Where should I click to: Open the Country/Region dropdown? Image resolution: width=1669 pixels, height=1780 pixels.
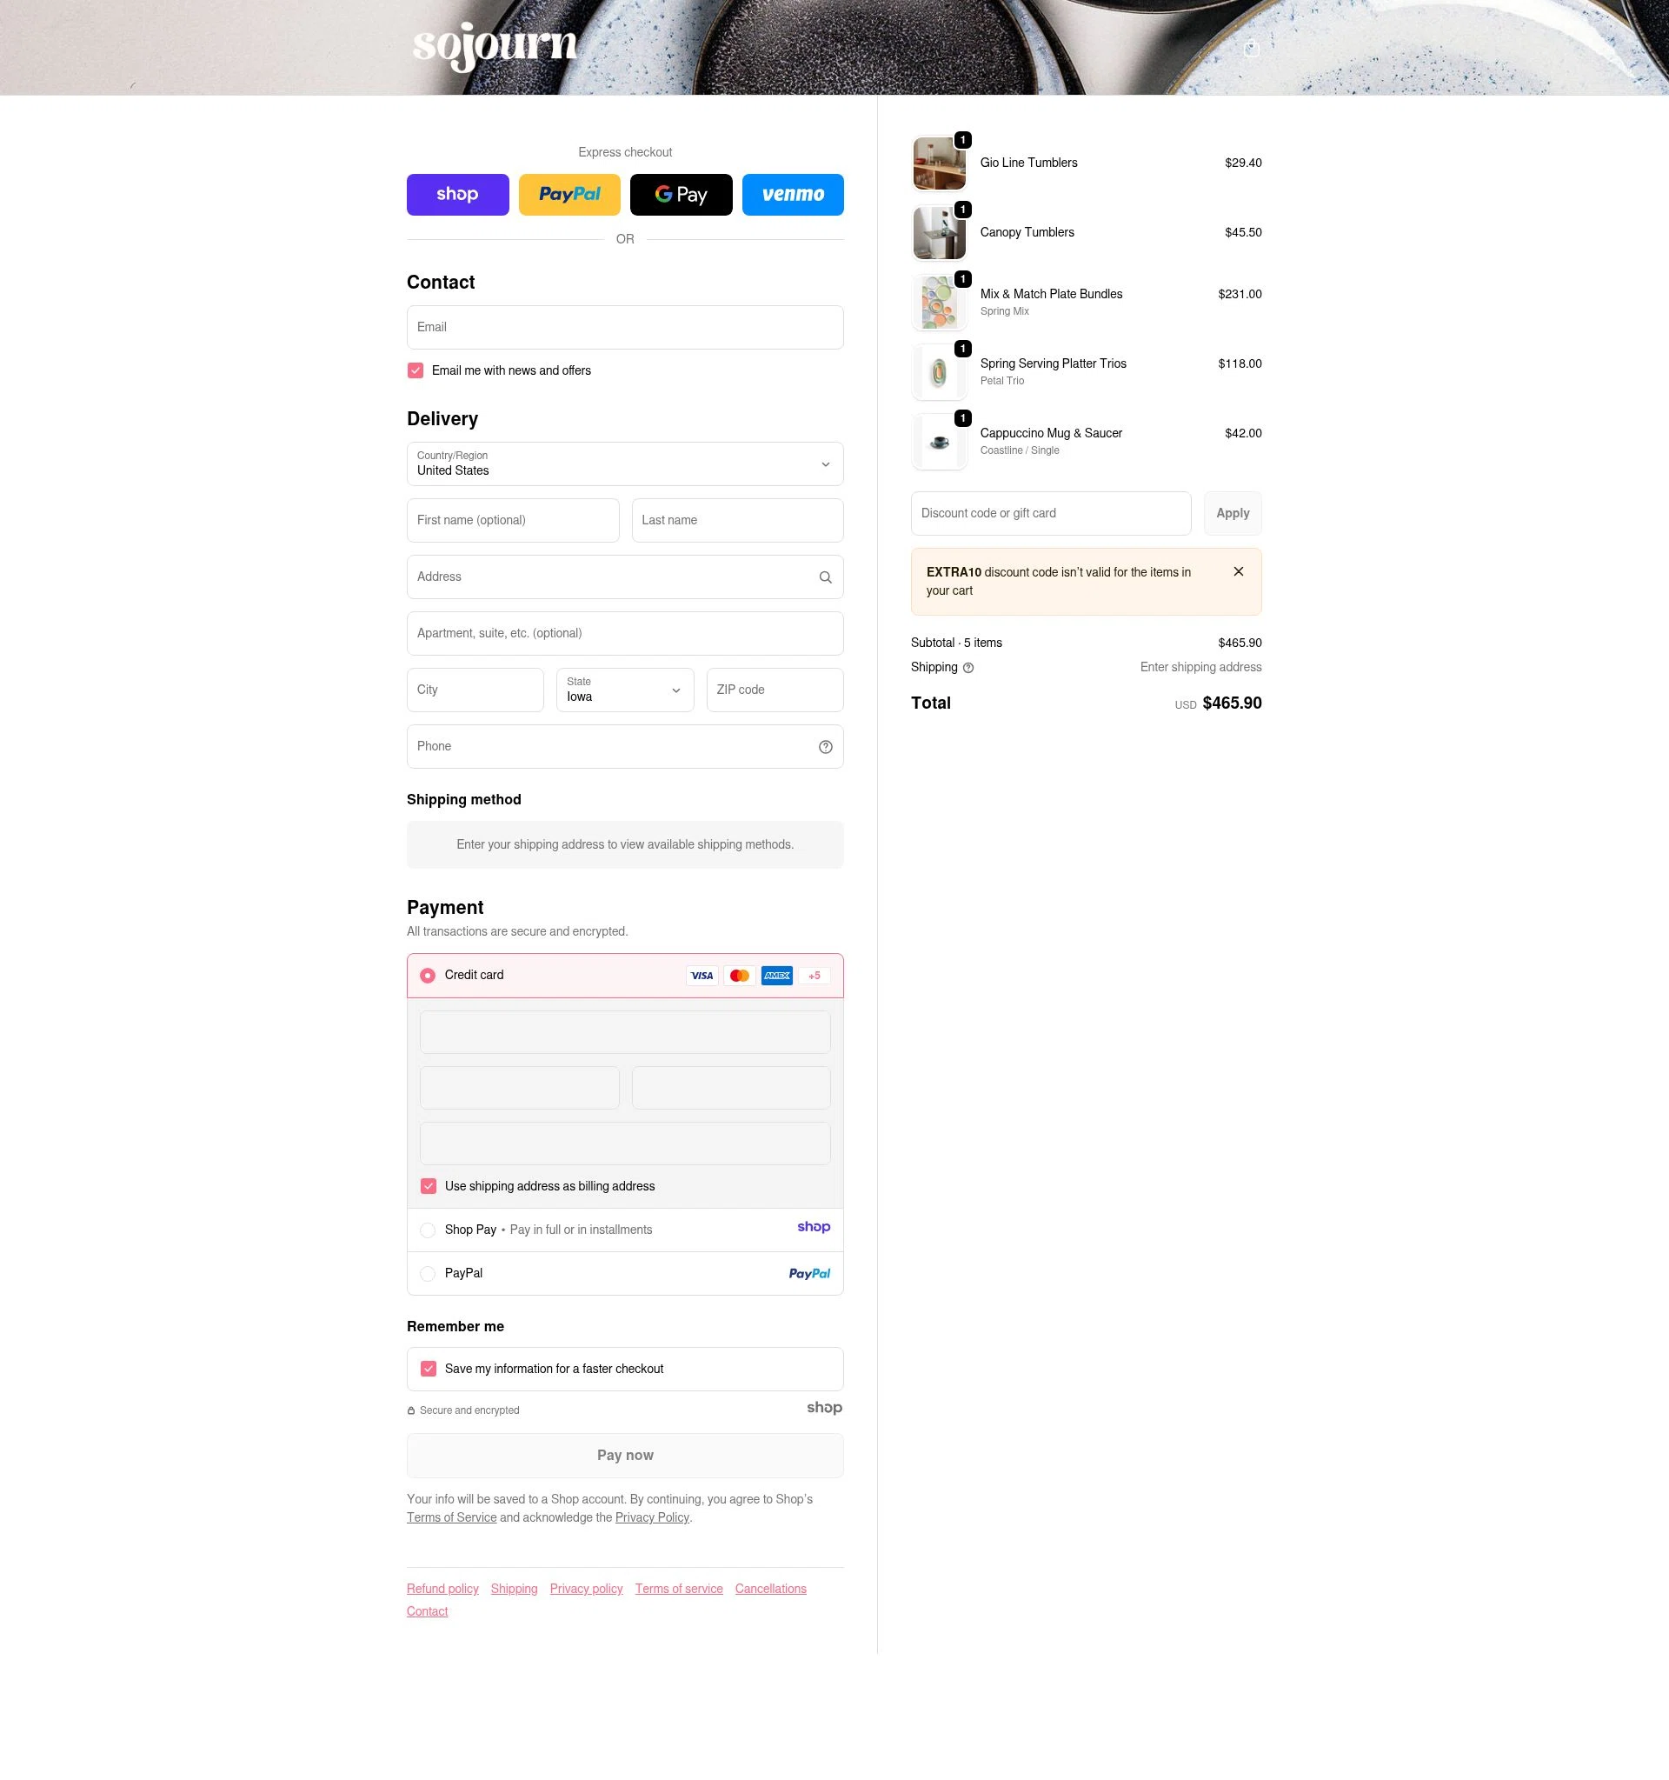[x=625, y=463]
